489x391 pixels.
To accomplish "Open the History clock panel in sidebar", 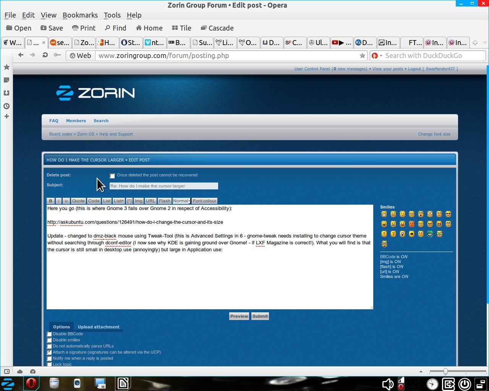I will click(x=6, y=106).
